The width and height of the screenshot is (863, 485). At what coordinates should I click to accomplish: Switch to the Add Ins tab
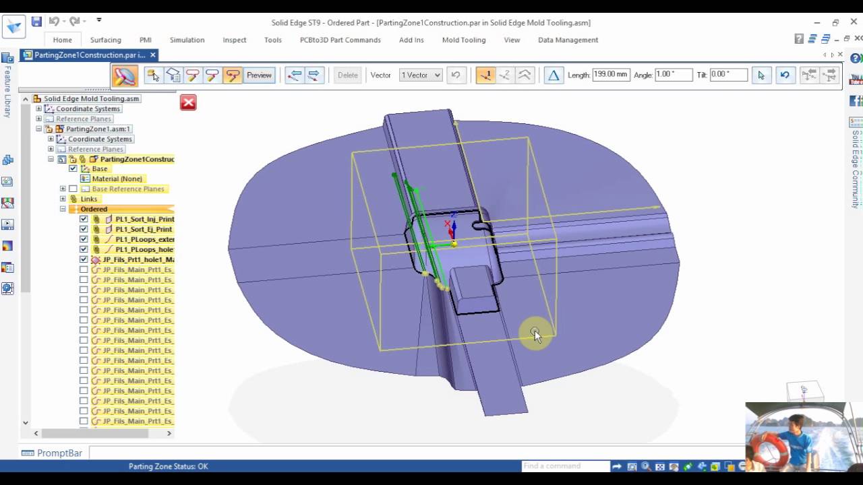click(411, 40)
